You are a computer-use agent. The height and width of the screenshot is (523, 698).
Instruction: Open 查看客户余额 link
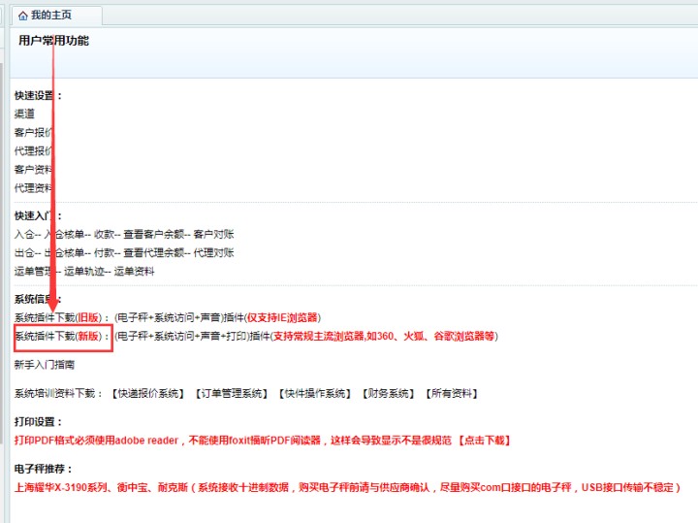[153, 234]
